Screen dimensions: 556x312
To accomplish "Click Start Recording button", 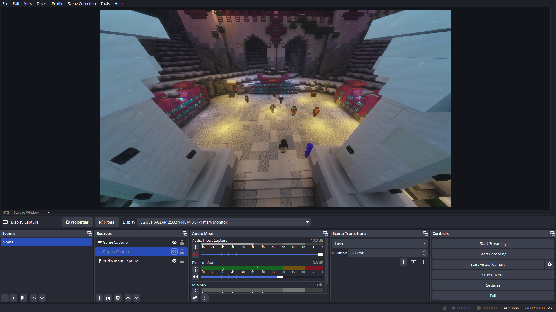I will (x=493, y=254).
